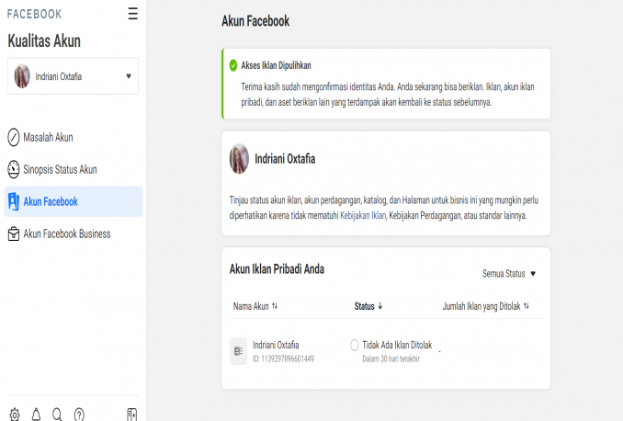Open search with the magnifier icon
623x421 pixels.
[x=57, y=415]
